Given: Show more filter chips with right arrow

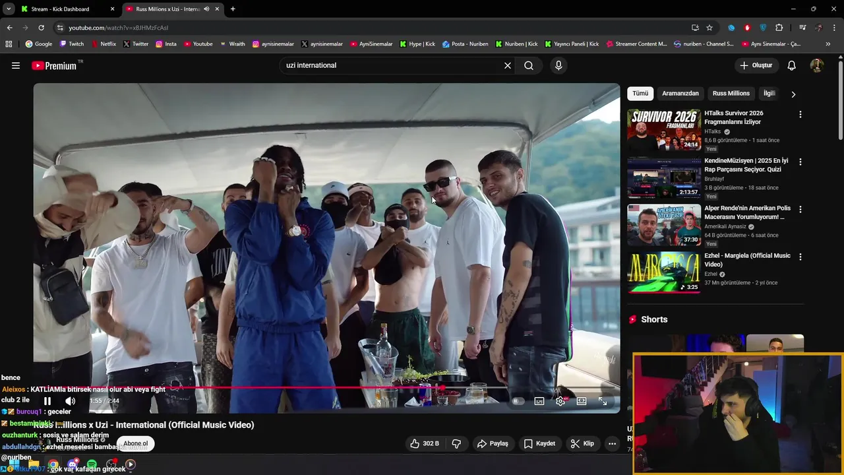Looking at the screenshot, I should [793, 94].
